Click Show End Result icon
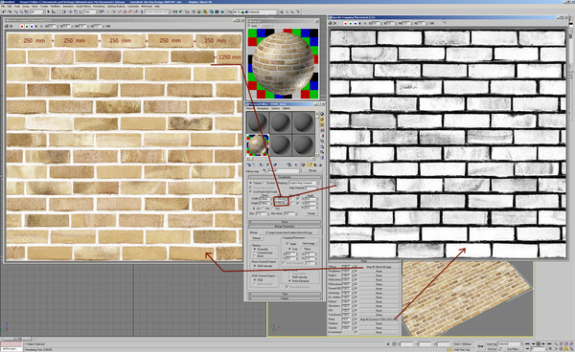The image size is (575, 352). coord(310,165)
